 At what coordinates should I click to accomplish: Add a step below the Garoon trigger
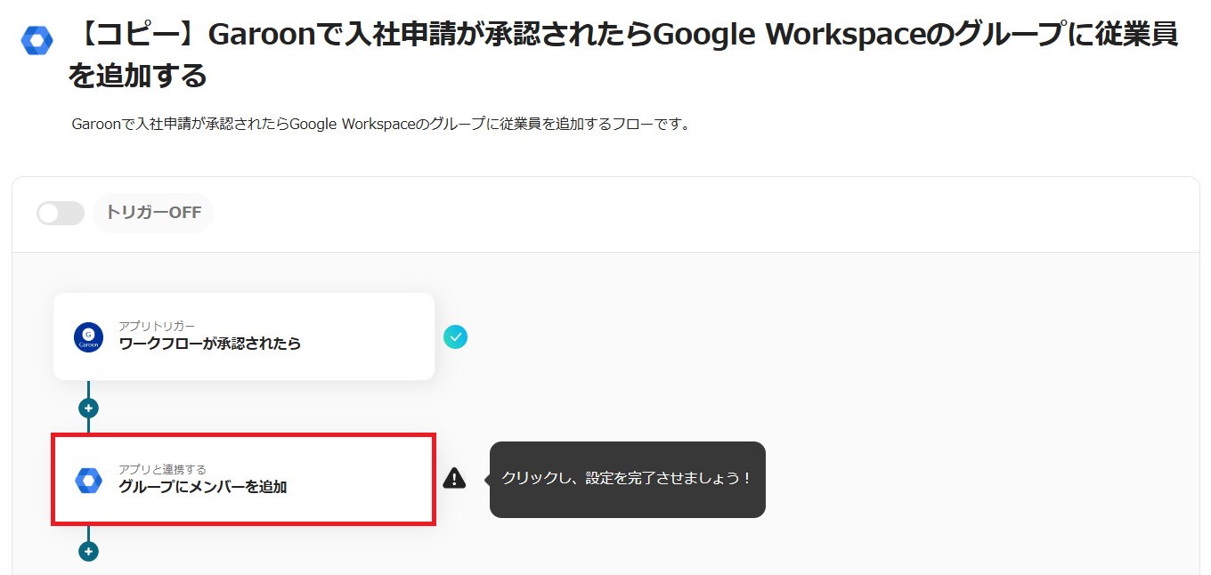88,409
